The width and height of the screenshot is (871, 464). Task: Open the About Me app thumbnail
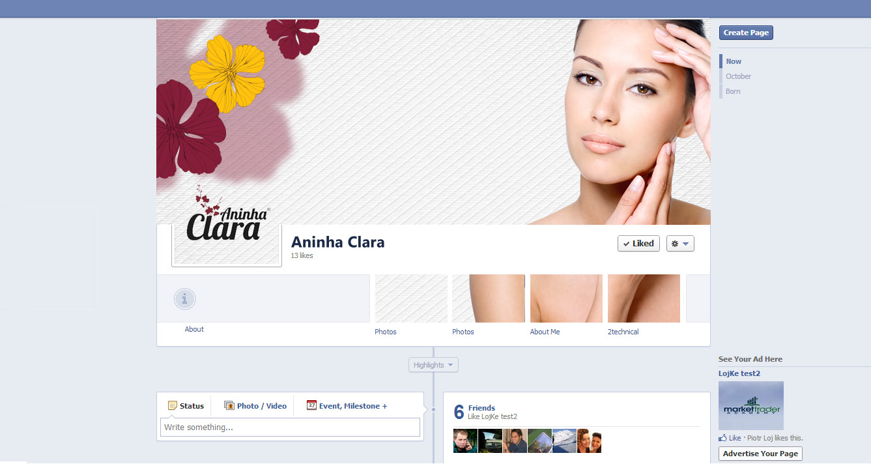tap(566, 298)
